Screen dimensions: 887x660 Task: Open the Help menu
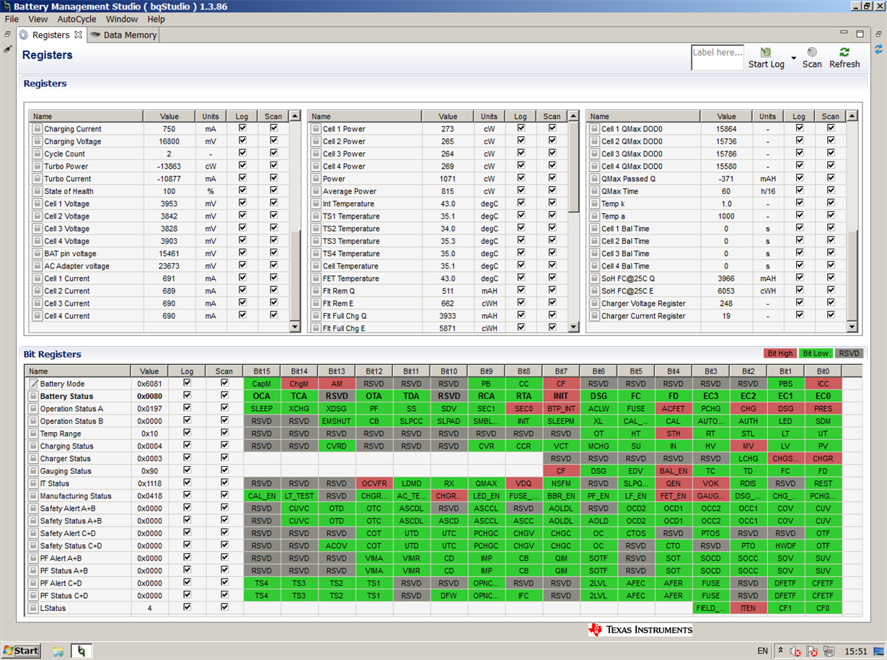[x=156, y=19]
